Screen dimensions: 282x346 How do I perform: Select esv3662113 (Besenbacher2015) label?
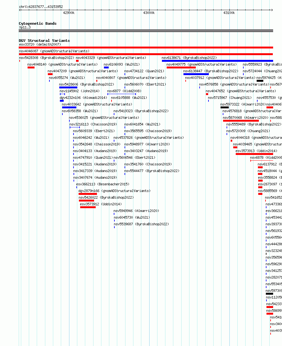pyautogui.click(x=103, y=184)
